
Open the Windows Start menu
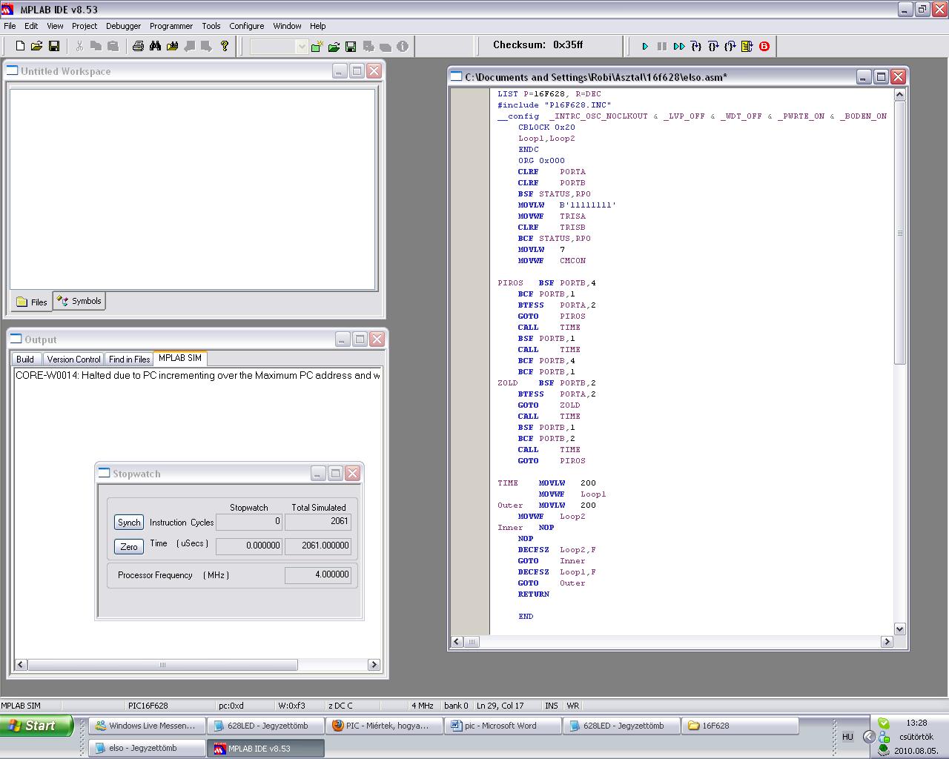pos(36,726)
